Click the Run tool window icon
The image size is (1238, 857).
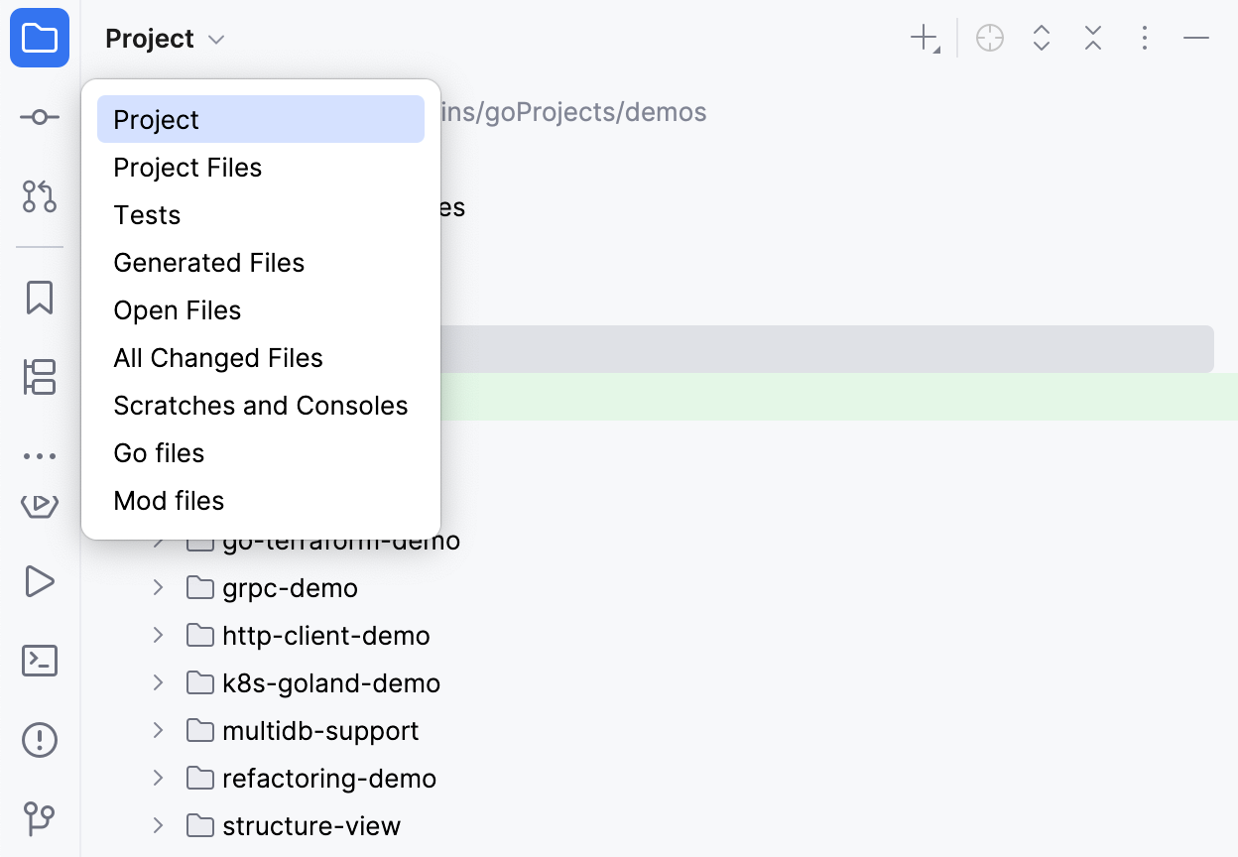coord(39,582)
